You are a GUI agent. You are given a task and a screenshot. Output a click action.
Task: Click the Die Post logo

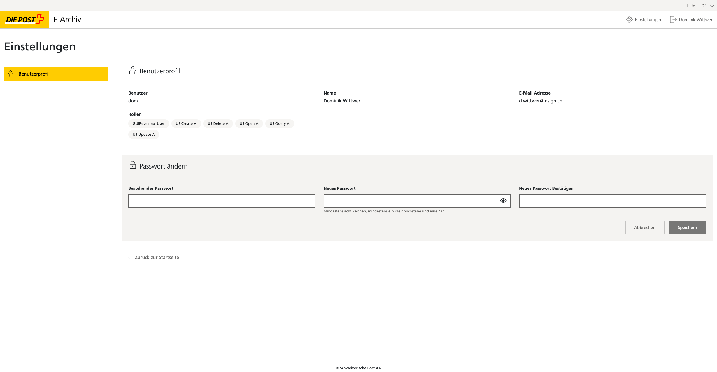coord(25,20)
